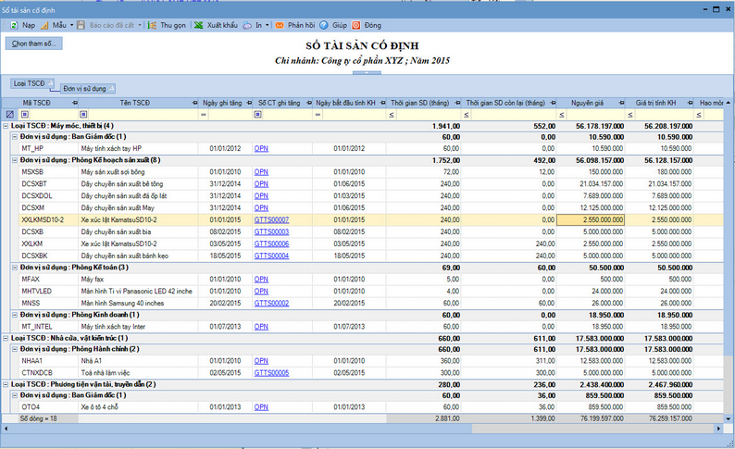Open voucher link GTTS00002

coord(271,304)
